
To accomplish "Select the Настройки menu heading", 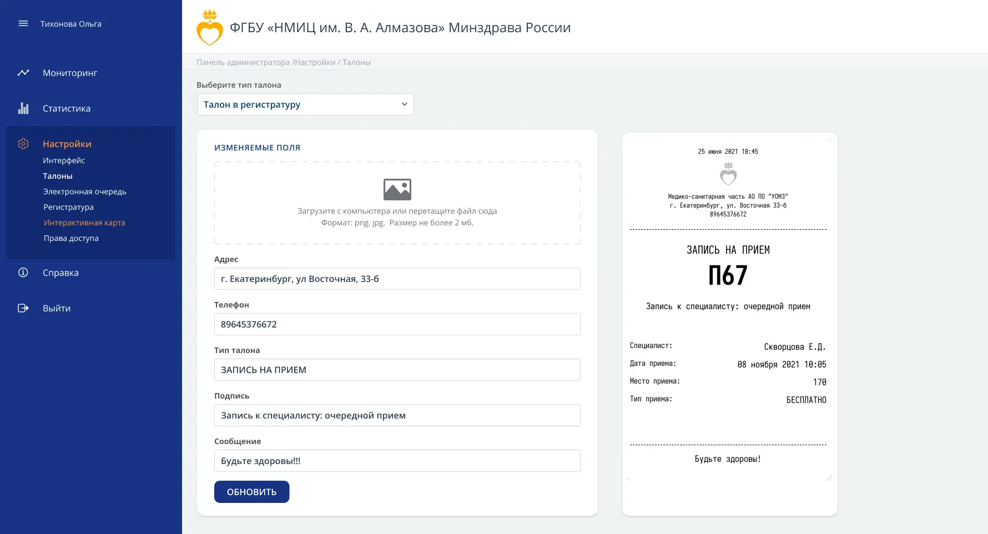I will click(67, 144).
